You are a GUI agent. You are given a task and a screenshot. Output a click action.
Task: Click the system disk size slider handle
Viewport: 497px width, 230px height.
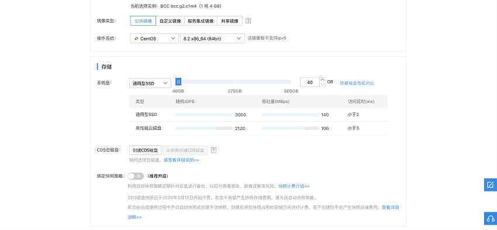[x=178, y=82]
